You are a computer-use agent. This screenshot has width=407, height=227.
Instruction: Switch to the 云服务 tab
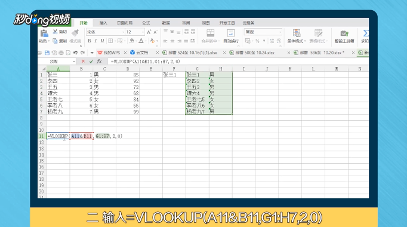click(248, 23)
